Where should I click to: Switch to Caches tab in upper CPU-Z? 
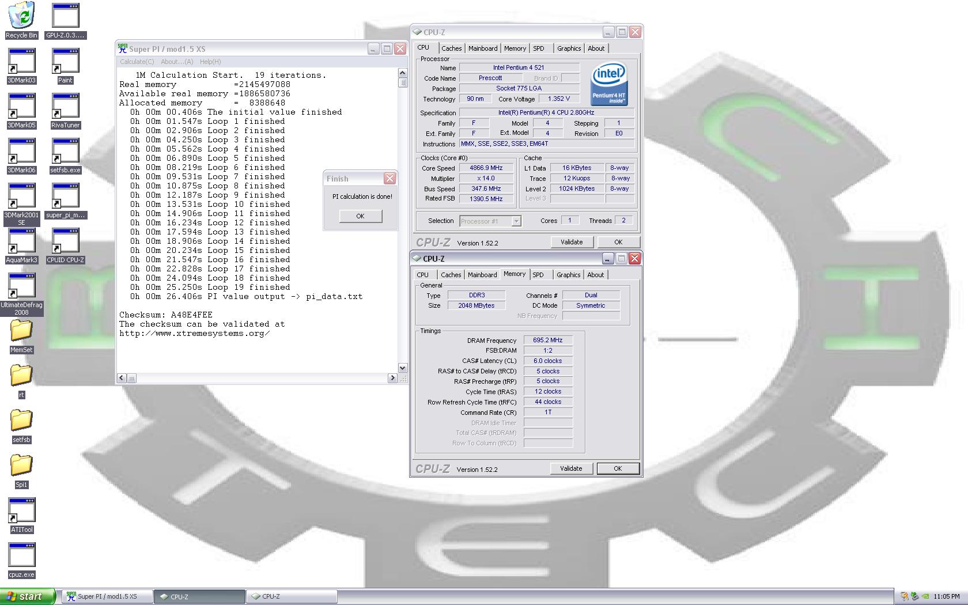point(451,48)
